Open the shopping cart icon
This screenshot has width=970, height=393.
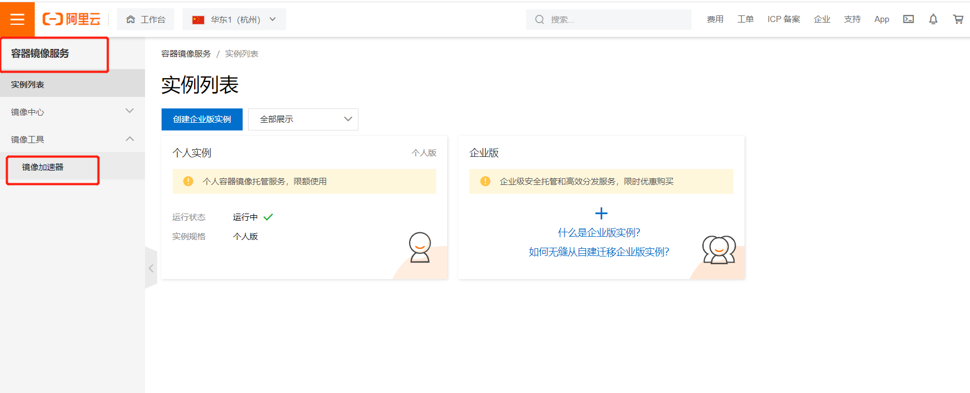958,19
